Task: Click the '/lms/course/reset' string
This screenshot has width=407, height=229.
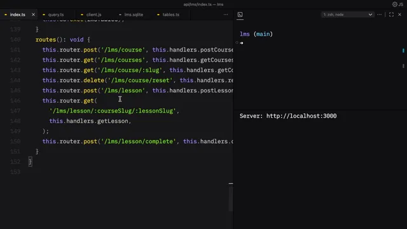Action: click(140, 80)
